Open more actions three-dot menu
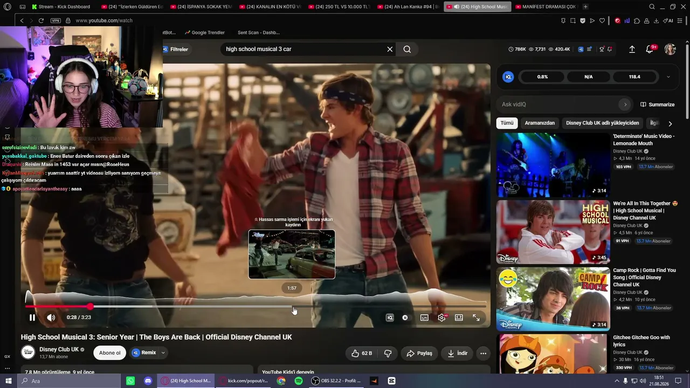The width and height of the screenshot is (690, 388). pyautogui.click(x=484, y=353)
